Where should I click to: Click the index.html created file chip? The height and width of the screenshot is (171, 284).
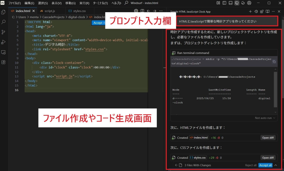point(199,138)
